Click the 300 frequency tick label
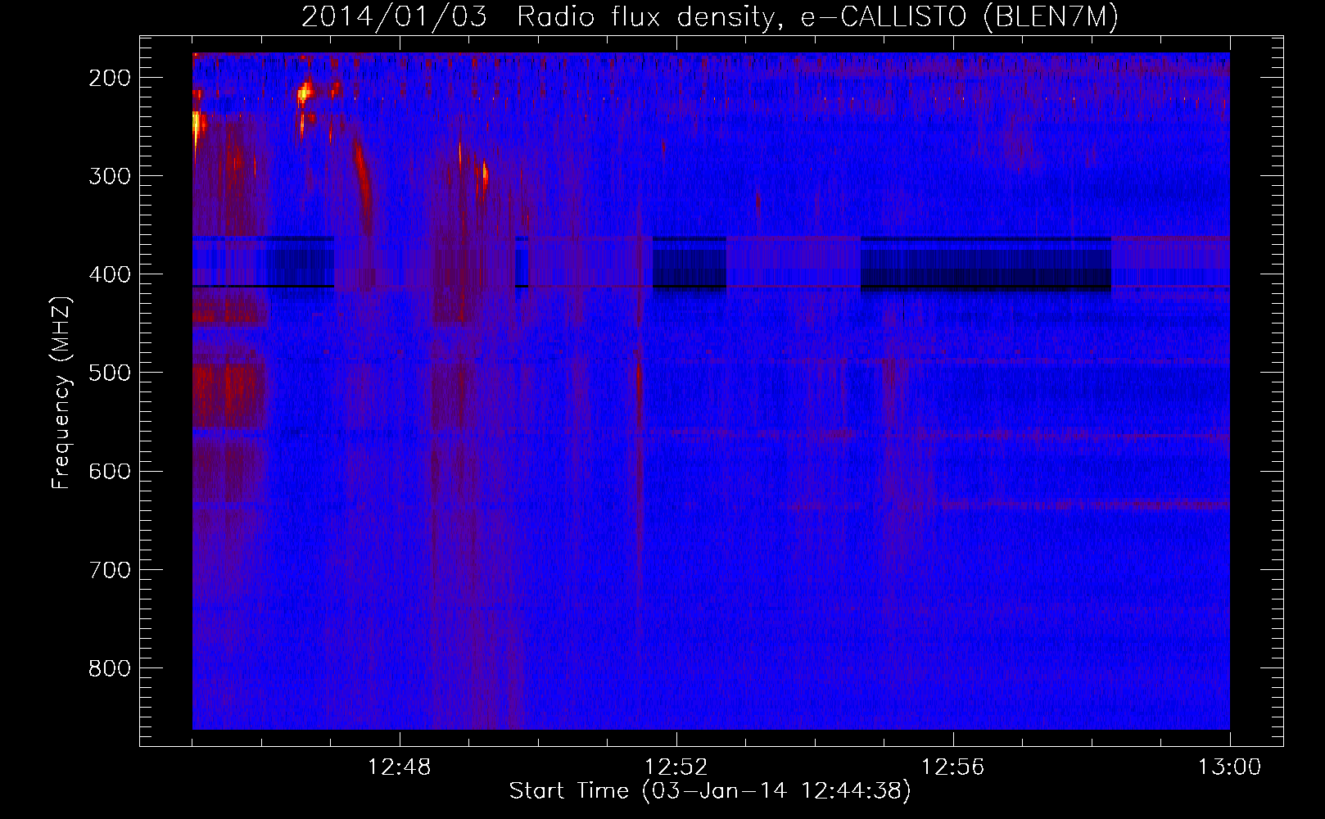 point(109,176)
